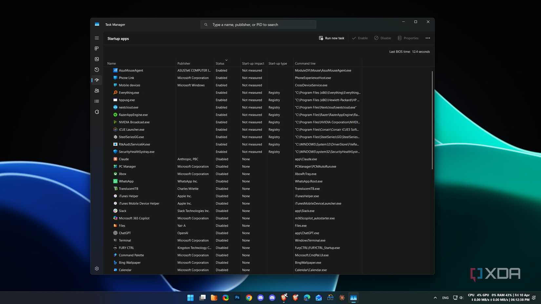
Task: View App history
Action: [x=97, y=70]
